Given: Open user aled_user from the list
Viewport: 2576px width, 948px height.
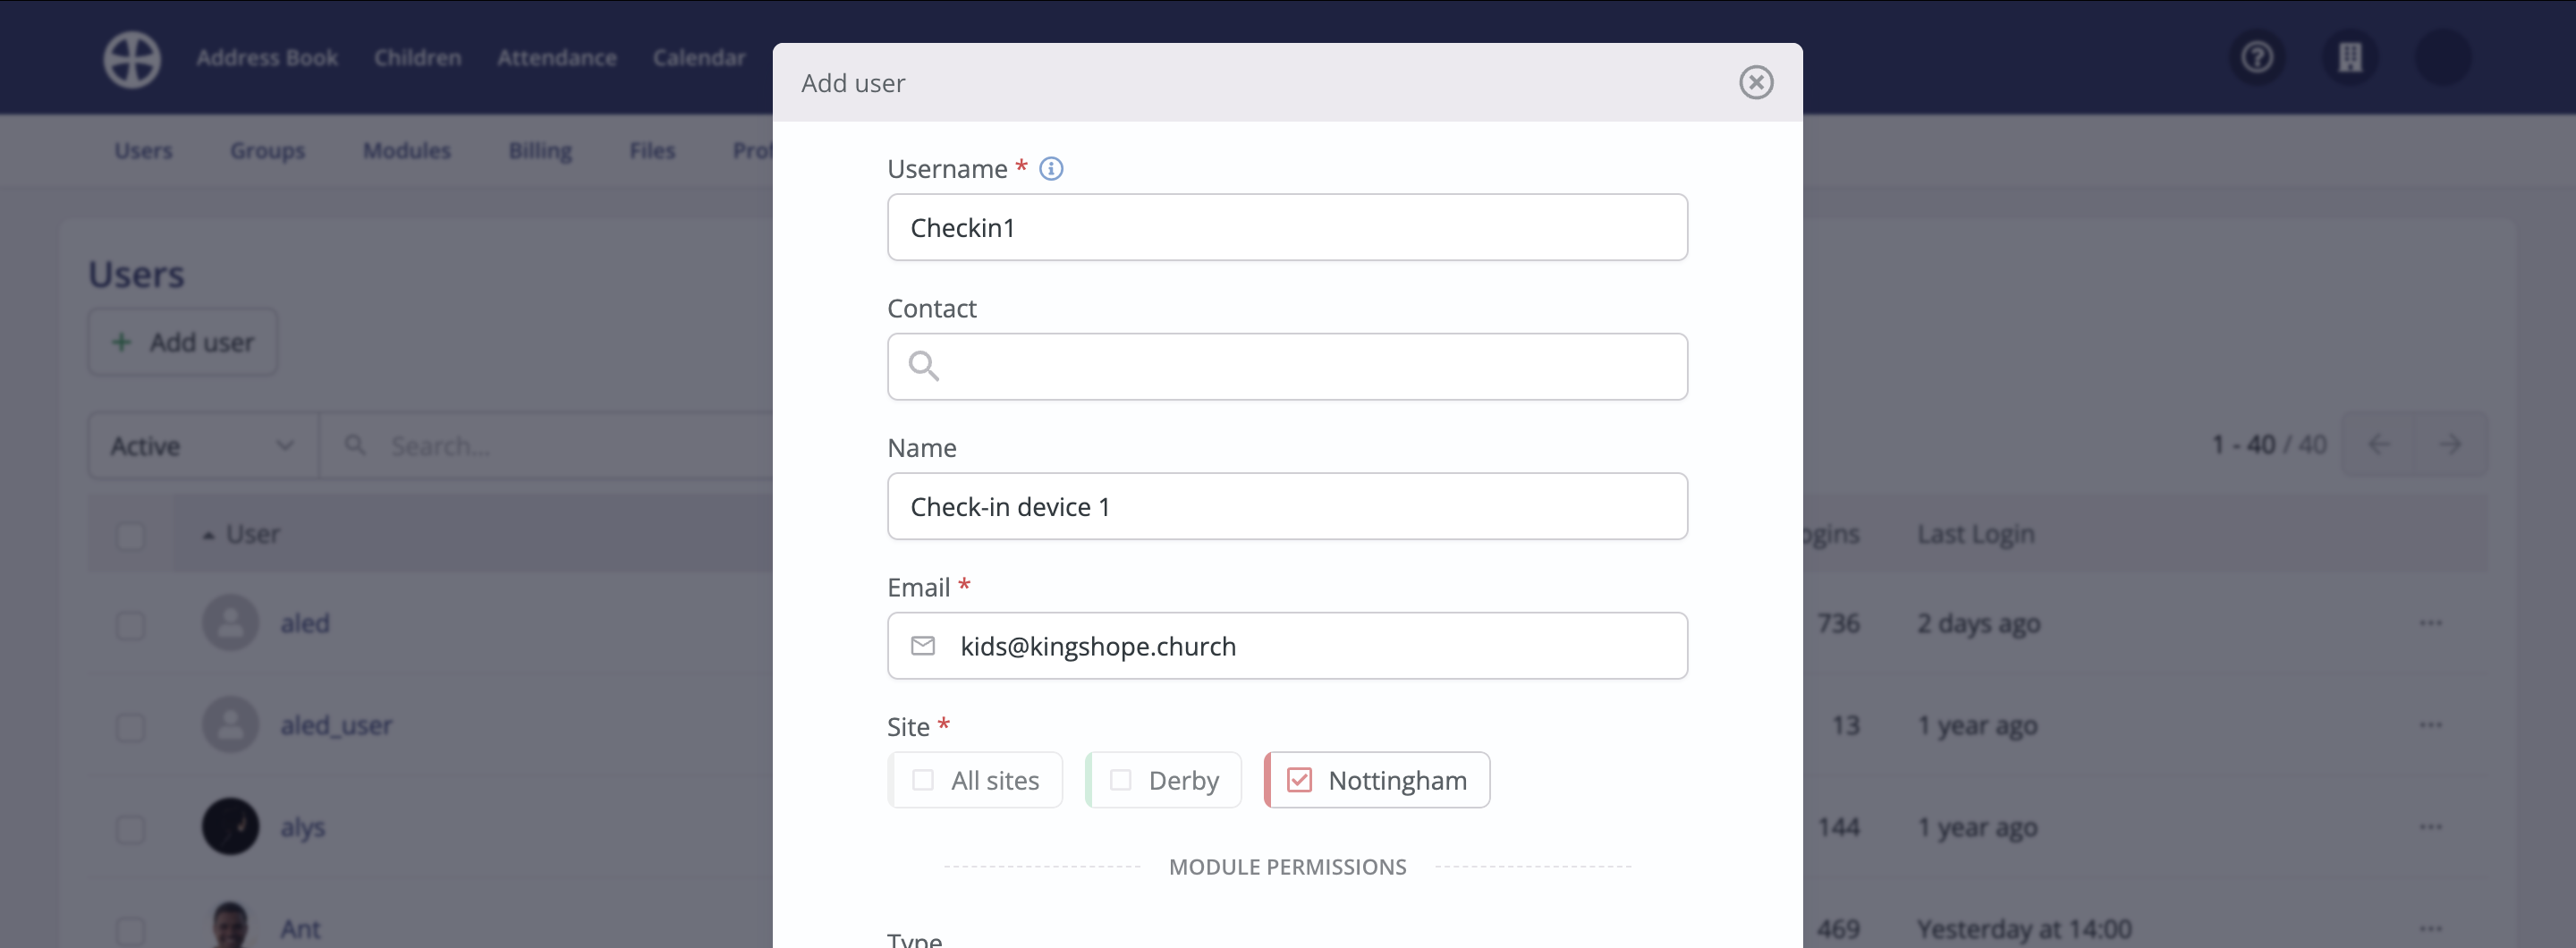Looking at the screenshot, I should click(336, 725).
